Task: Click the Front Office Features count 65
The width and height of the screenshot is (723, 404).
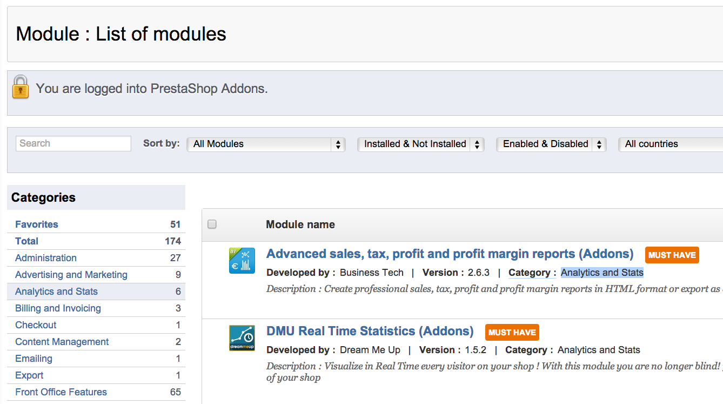Action: pos(175,392)
